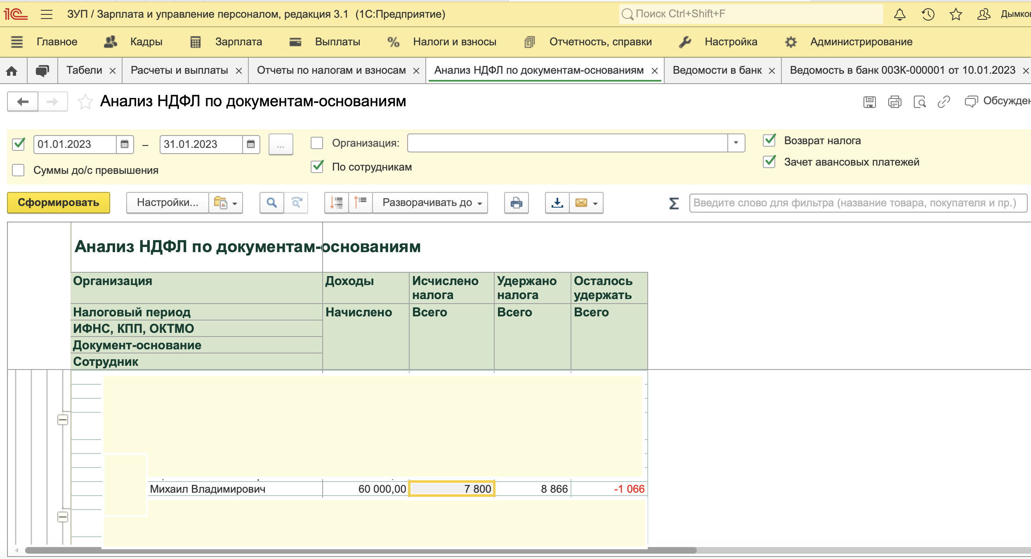Uncheck По сотрудникам checkbox
The image size is (1031, 559).
317,167
